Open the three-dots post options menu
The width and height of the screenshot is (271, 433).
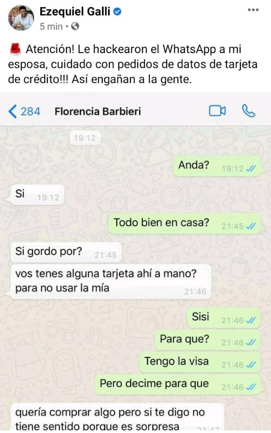coord(253,10)
